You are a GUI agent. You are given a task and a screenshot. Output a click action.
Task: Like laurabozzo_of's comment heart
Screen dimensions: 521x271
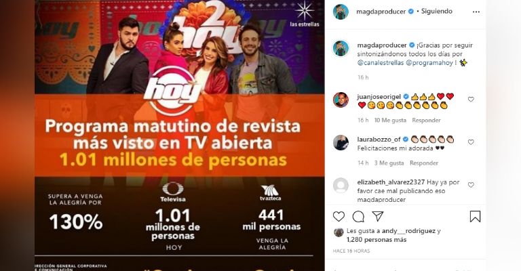[x=471, y=142]
